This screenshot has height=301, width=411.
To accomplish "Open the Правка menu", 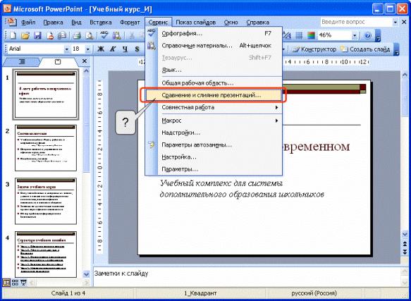I will click(53, 23).
